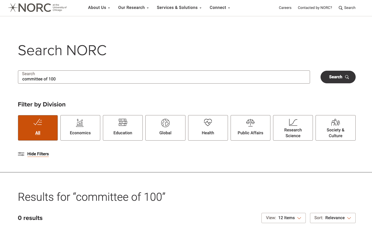Focus the search field with "committee of 100"
The image size is (372, 231).
(164, 77)
